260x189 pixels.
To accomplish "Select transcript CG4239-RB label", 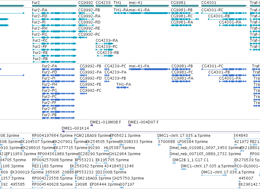I will 108,53.
